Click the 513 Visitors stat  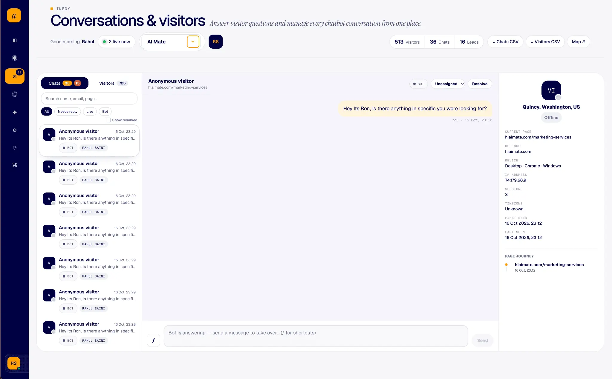click(407, 42)
